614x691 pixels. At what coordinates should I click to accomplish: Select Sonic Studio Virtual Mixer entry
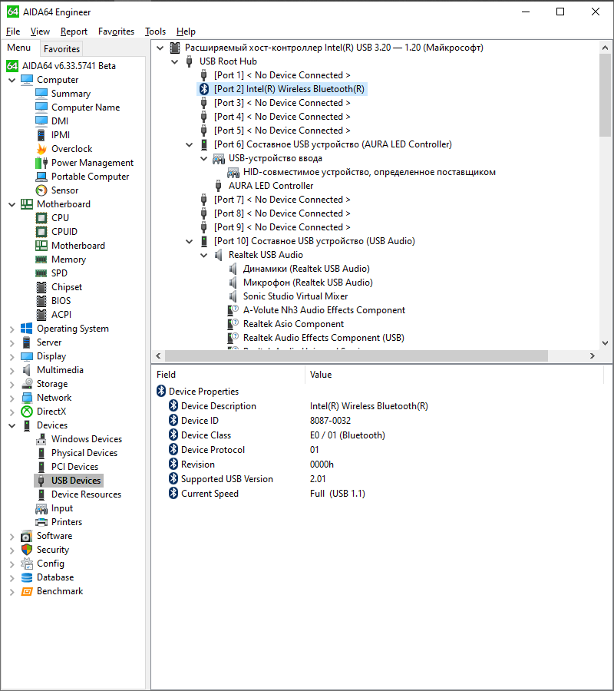click(295, 296)
